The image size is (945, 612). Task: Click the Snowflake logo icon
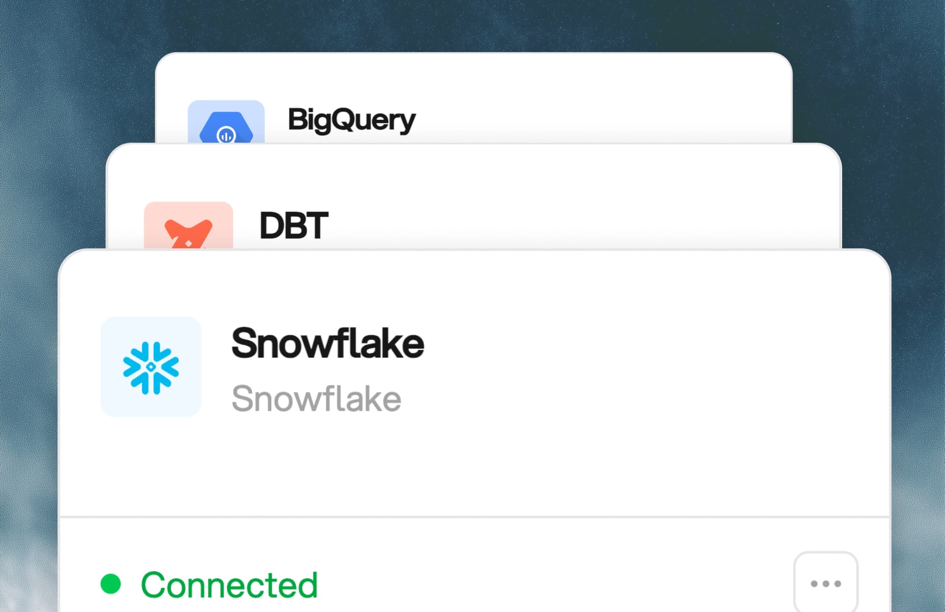click(x=151, y=368)
